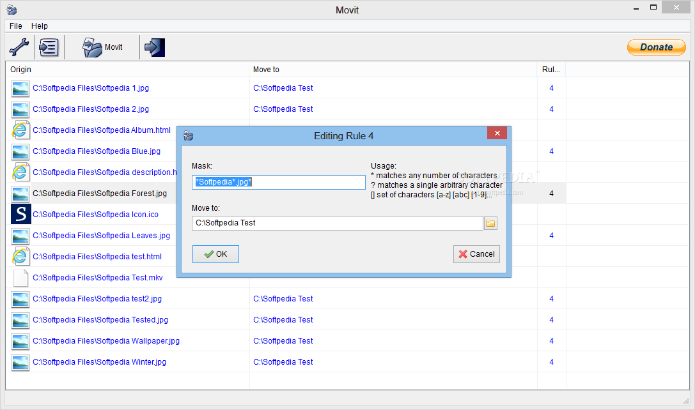The height and width of the screenshot is (410, 695).
Task: Open the File menu
Action: pos(15,26)
